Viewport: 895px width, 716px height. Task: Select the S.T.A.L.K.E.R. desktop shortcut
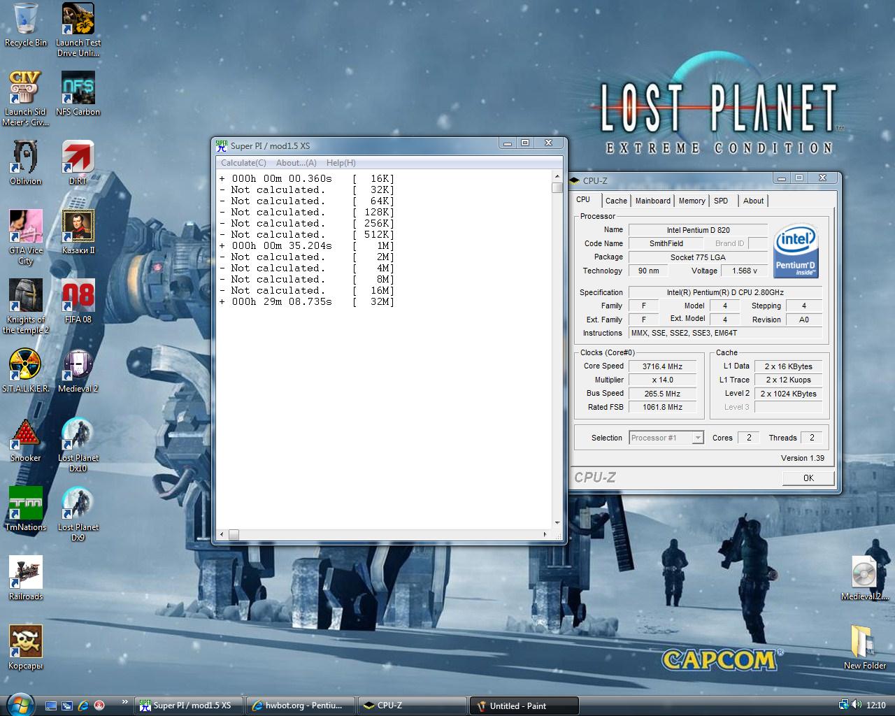26,371
